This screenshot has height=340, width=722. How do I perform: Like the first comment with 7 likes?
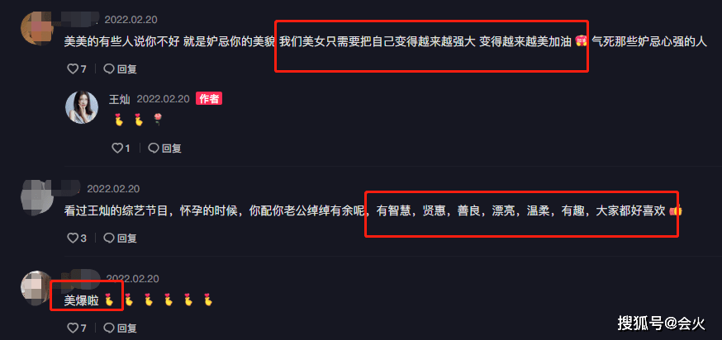(x=73, y=69)
